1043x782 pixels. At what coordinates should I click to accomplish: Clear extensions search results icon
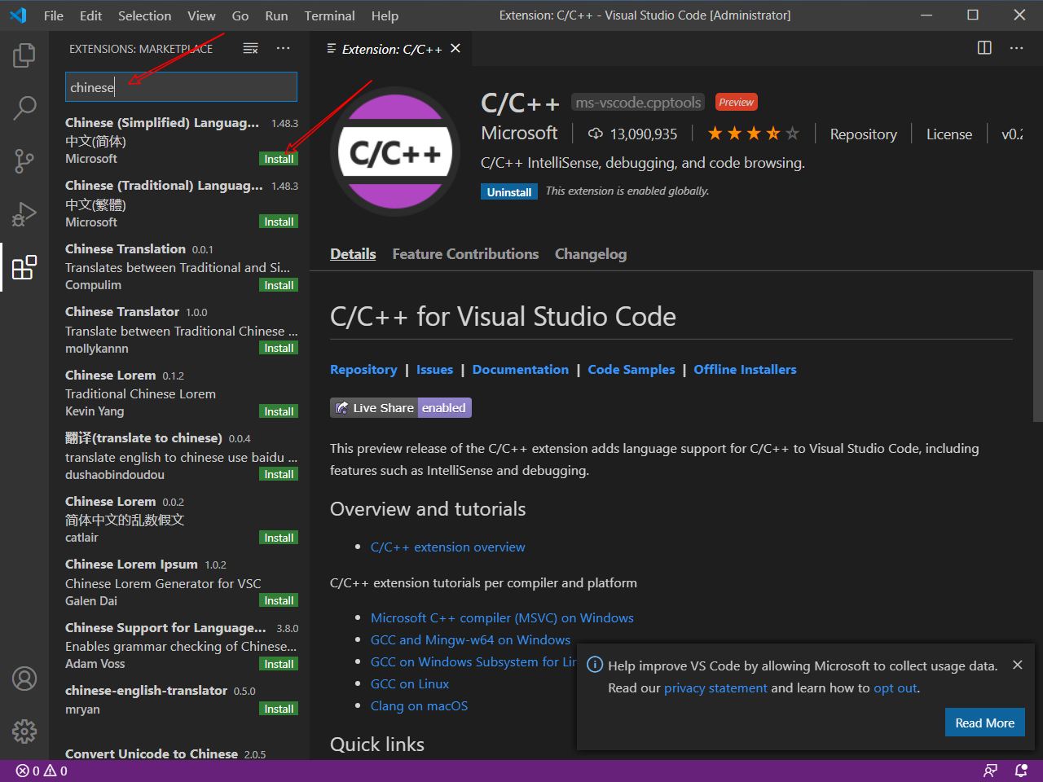[251, 49]
